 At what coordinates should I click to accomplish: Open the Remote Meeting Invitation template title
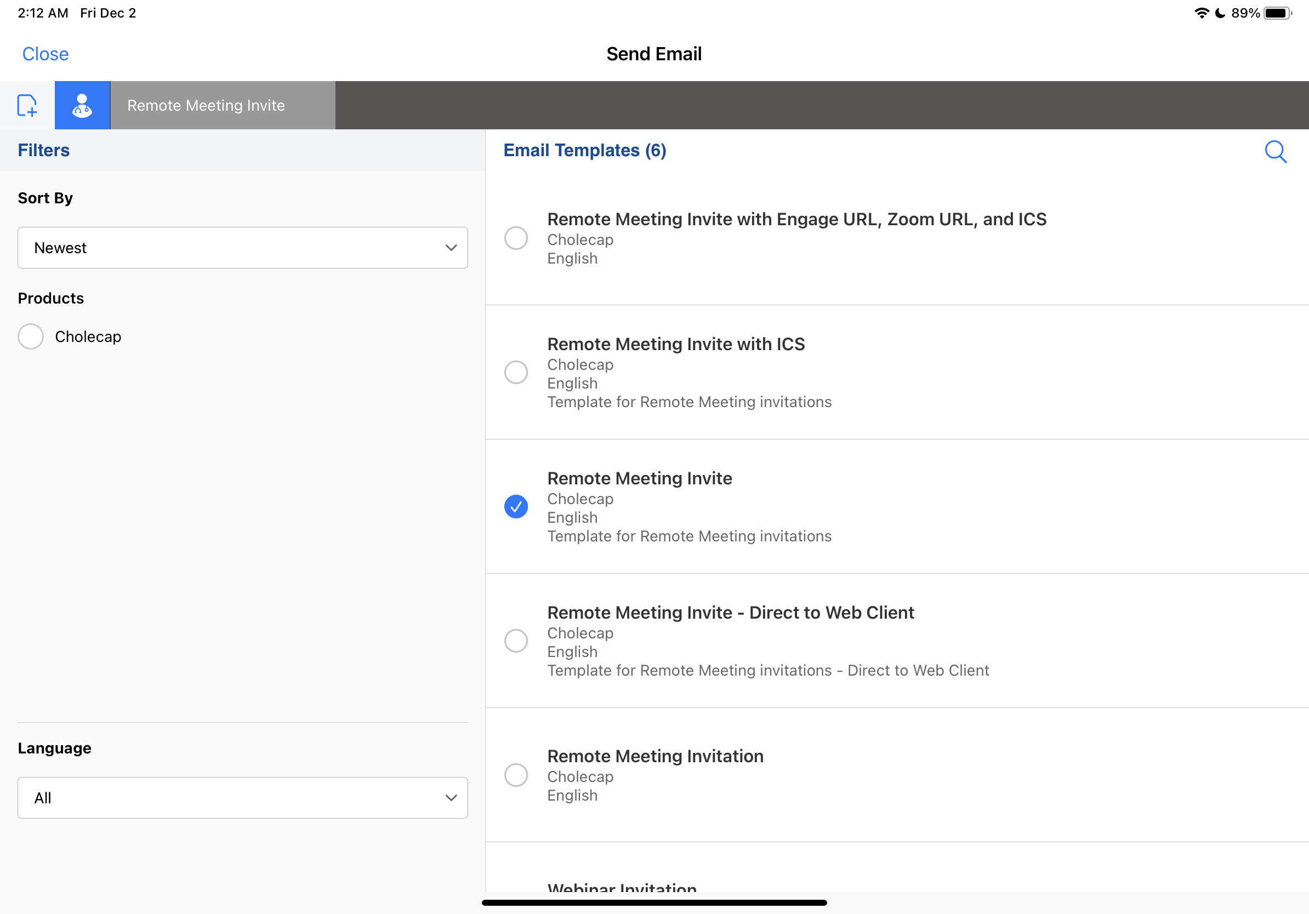click(x=655, y=756)
